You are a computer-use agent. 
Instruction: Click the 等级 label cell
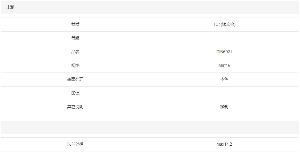[x=75, y=38]
